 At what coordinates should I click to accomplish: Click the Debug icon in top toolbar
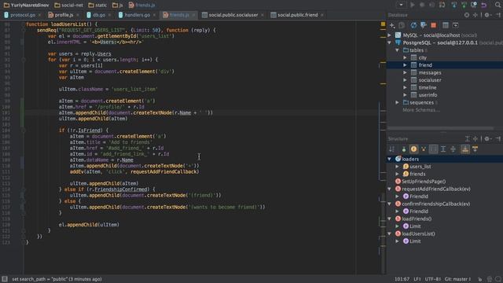422,5
